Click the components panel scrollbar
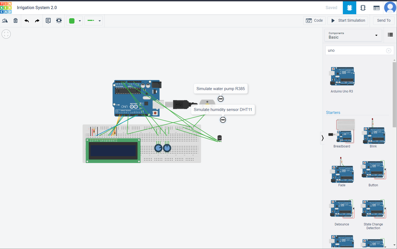This screenshot has height=249, width=397. point(394,95)
